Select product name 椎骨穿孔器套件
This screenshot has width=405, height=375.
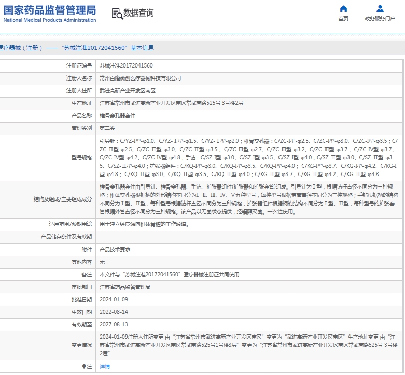tap(118, 116)
